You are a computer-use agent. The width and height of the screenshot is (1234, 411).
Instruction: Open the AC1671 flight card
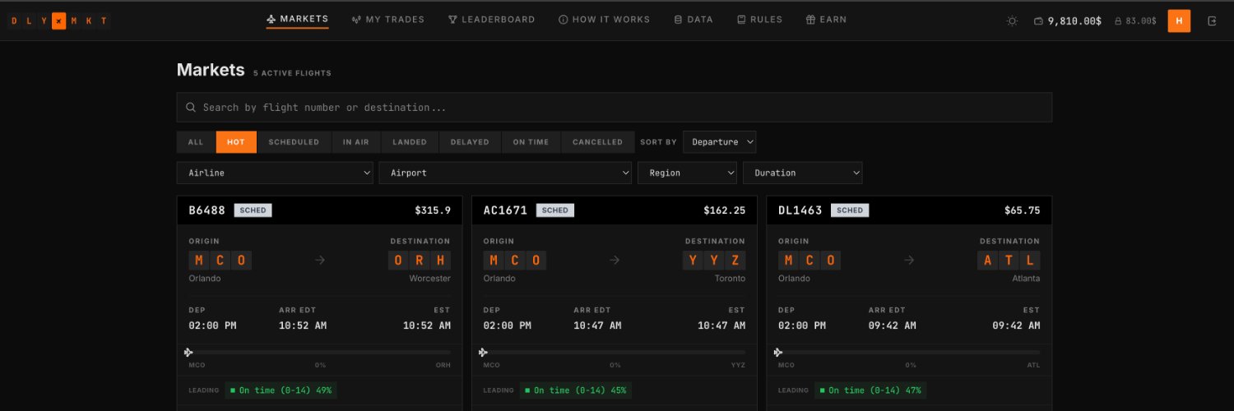point(615,303)
